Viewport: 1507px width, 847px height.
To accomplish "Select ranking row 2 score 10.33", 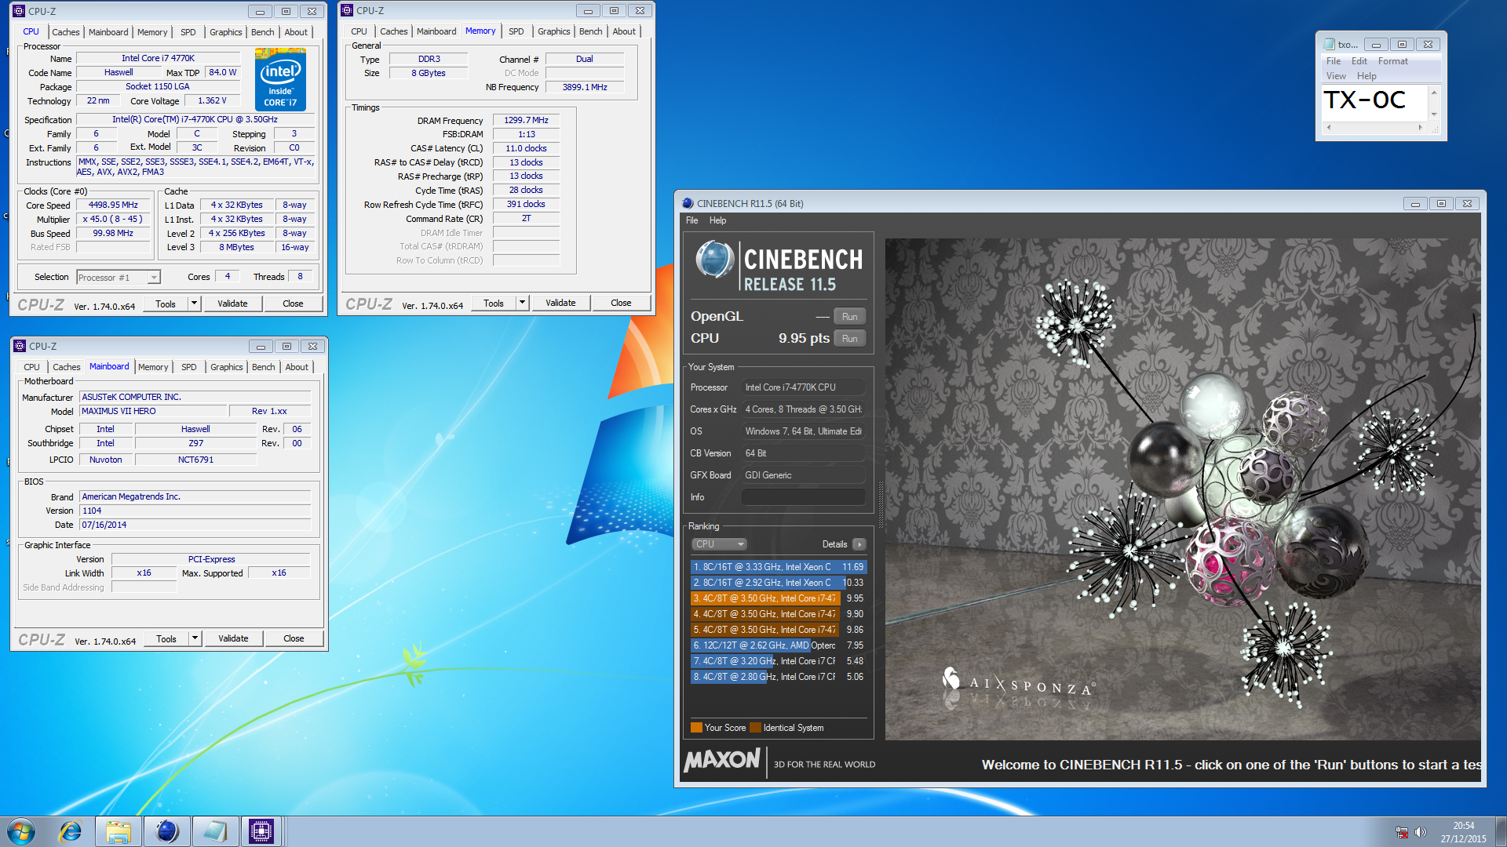I will 779,583.
